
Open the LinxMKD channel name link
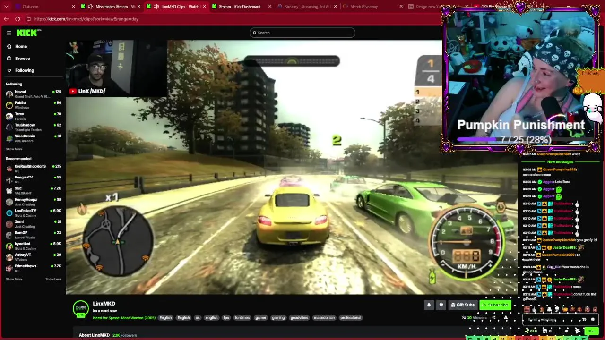104,304
